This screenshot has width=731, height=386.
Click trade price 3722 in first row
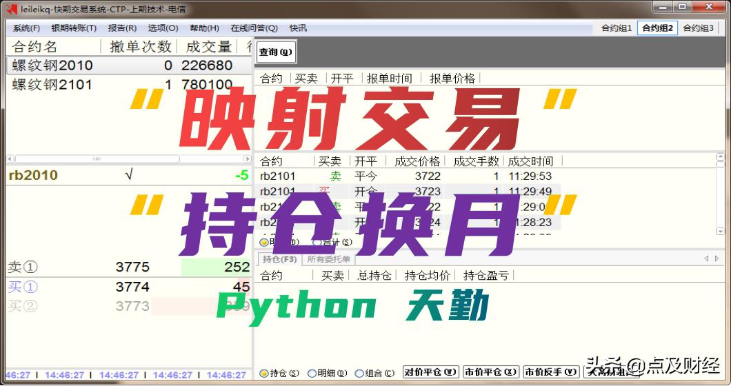[428, 176]
